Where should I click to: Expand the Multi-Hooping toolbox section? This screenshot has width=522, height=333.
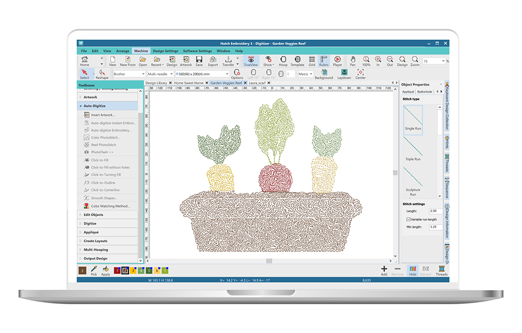pyautogui.click(x=96, y=249)
